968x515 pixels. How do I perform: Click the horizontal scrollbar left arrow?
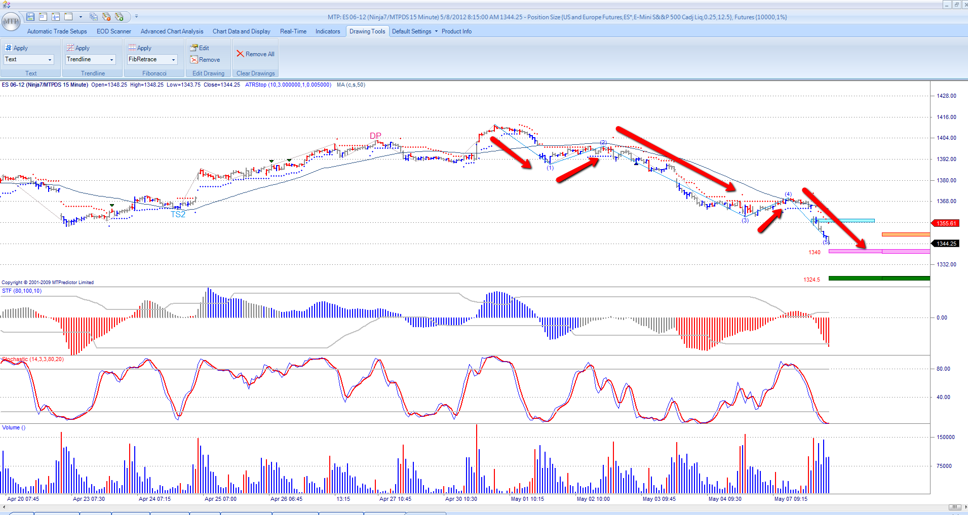point(4,507)
